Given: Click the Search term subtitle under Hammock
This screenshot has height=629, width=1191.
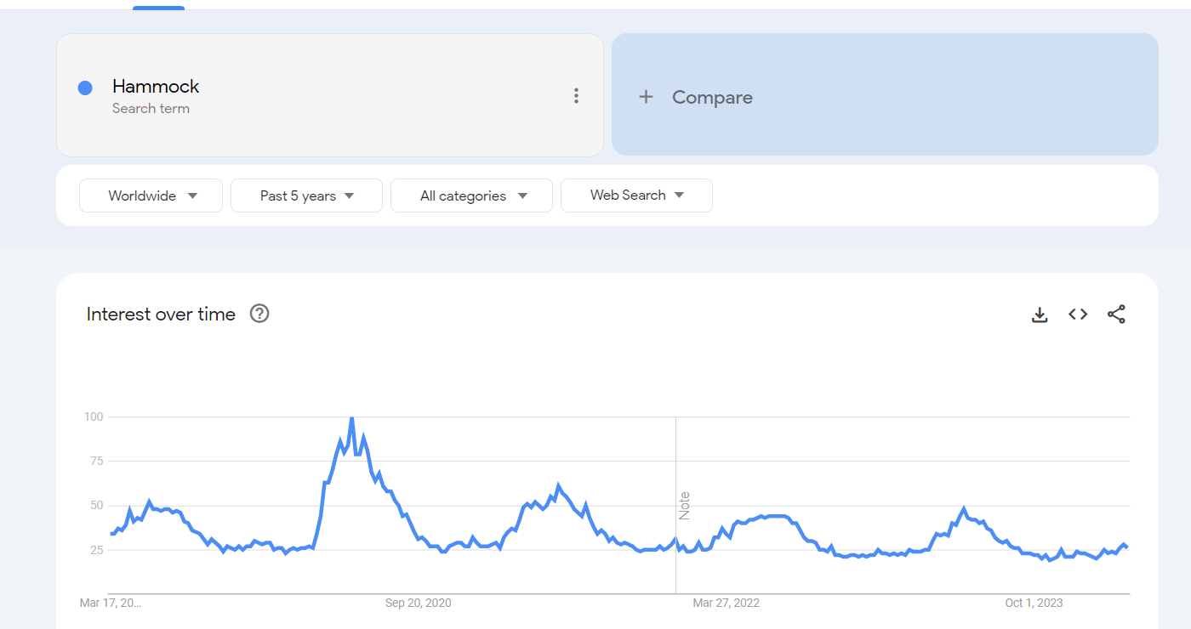Looking at the screenshot, I should coord(151,109).
